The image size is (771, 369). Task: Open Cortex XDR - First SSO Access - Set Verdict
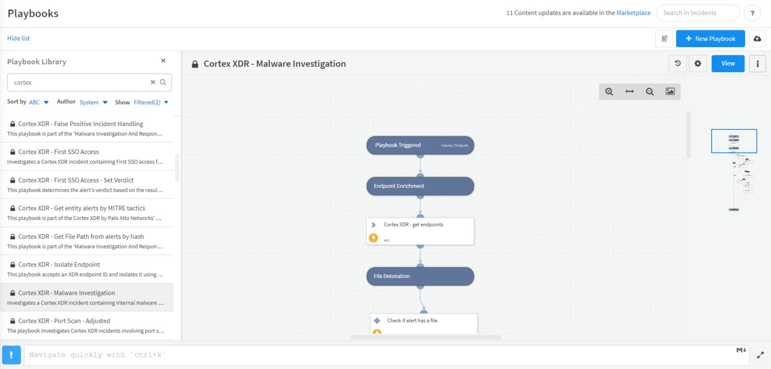click(x=87, y=185)
